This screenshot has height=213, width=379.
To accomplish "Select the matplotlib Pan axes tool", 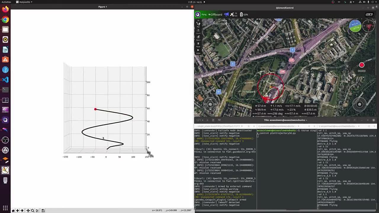I will (28, 211).
